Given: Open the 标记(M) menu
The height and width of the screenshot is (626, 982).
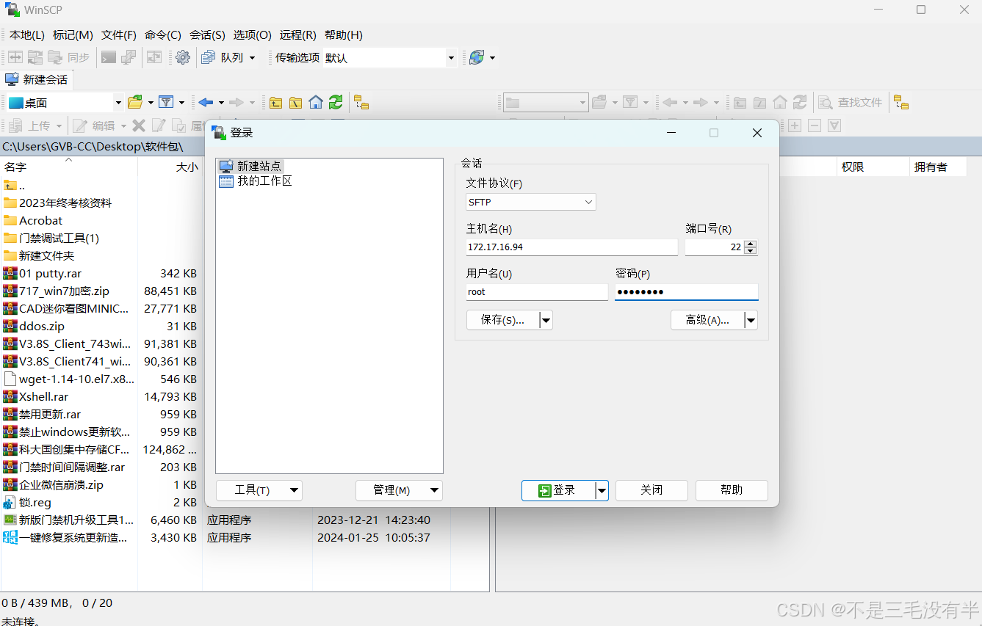Looking at the screenshot, I should 73,34.
